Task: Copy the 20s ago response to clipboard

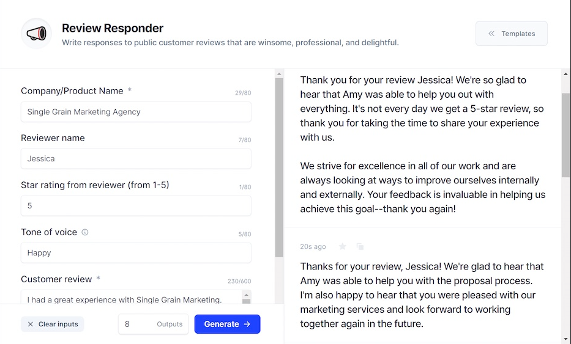Action: 360,246
